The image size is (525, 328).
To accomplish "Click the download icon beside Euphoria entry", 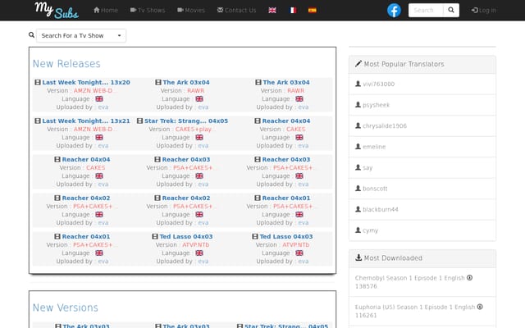I will pos(480,307).
